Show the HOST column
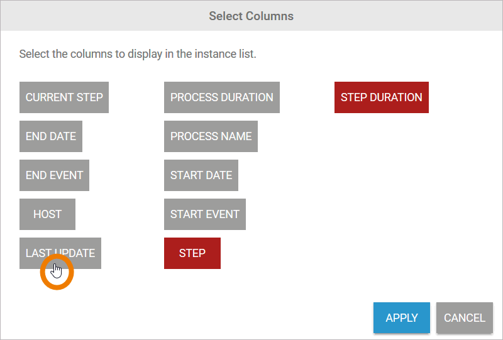The image size is (503, 340). [47, 214]
